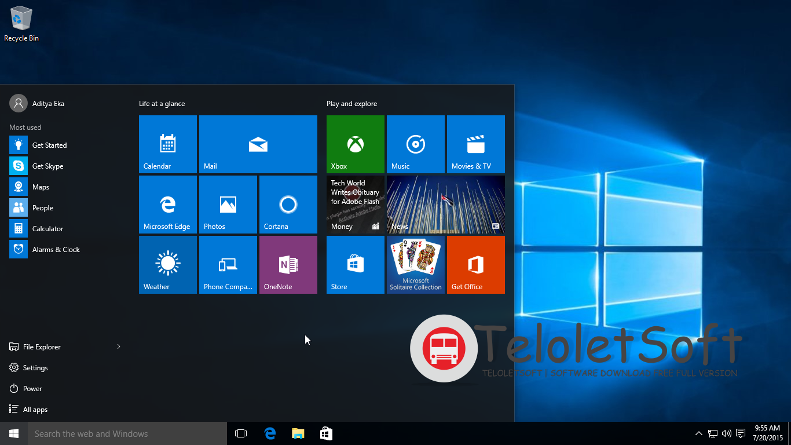This screenshot has width=791, height=445.
Task: Click the taskbar clock showing 9:55 AM
Action: (767, 433)
